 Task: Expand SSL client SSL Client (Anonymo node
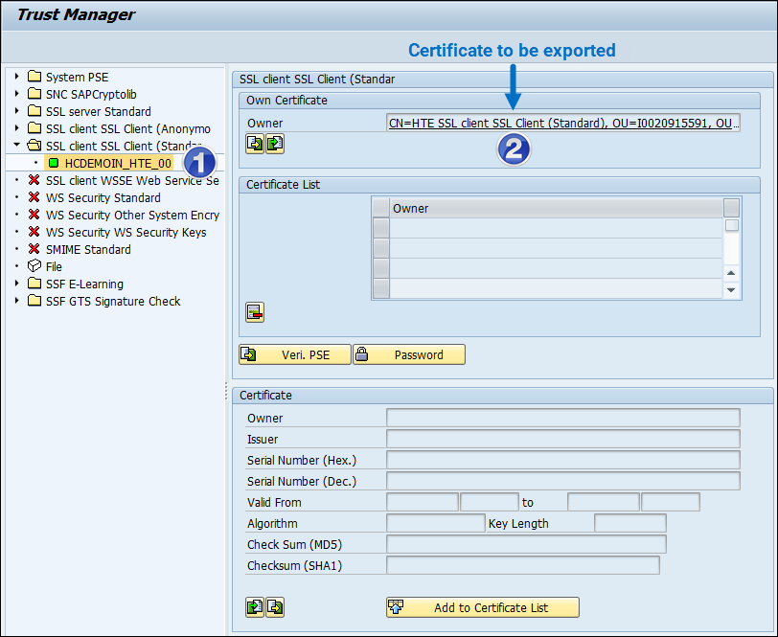click(17, 128)
